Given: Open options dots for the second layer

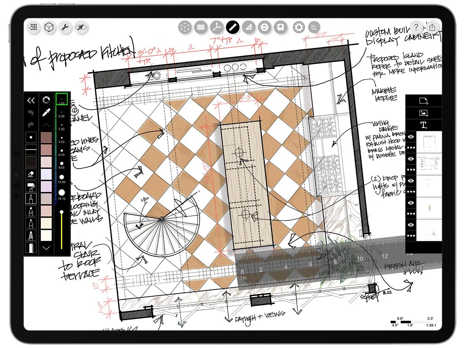Looking at the screenshot, I should pos(411,169).
